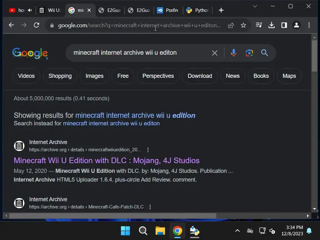Go back to the previous page
The width and height of the screenshot is (320, 240).
[12, 25]
